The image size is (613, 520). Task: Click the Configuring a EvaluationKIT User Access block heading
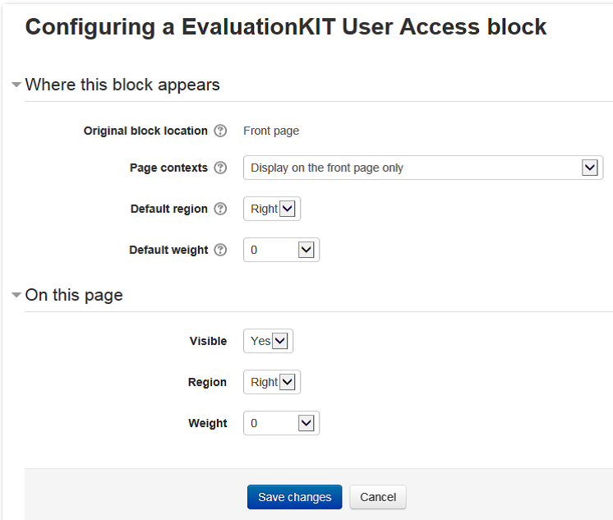click(x=285, y=27)
